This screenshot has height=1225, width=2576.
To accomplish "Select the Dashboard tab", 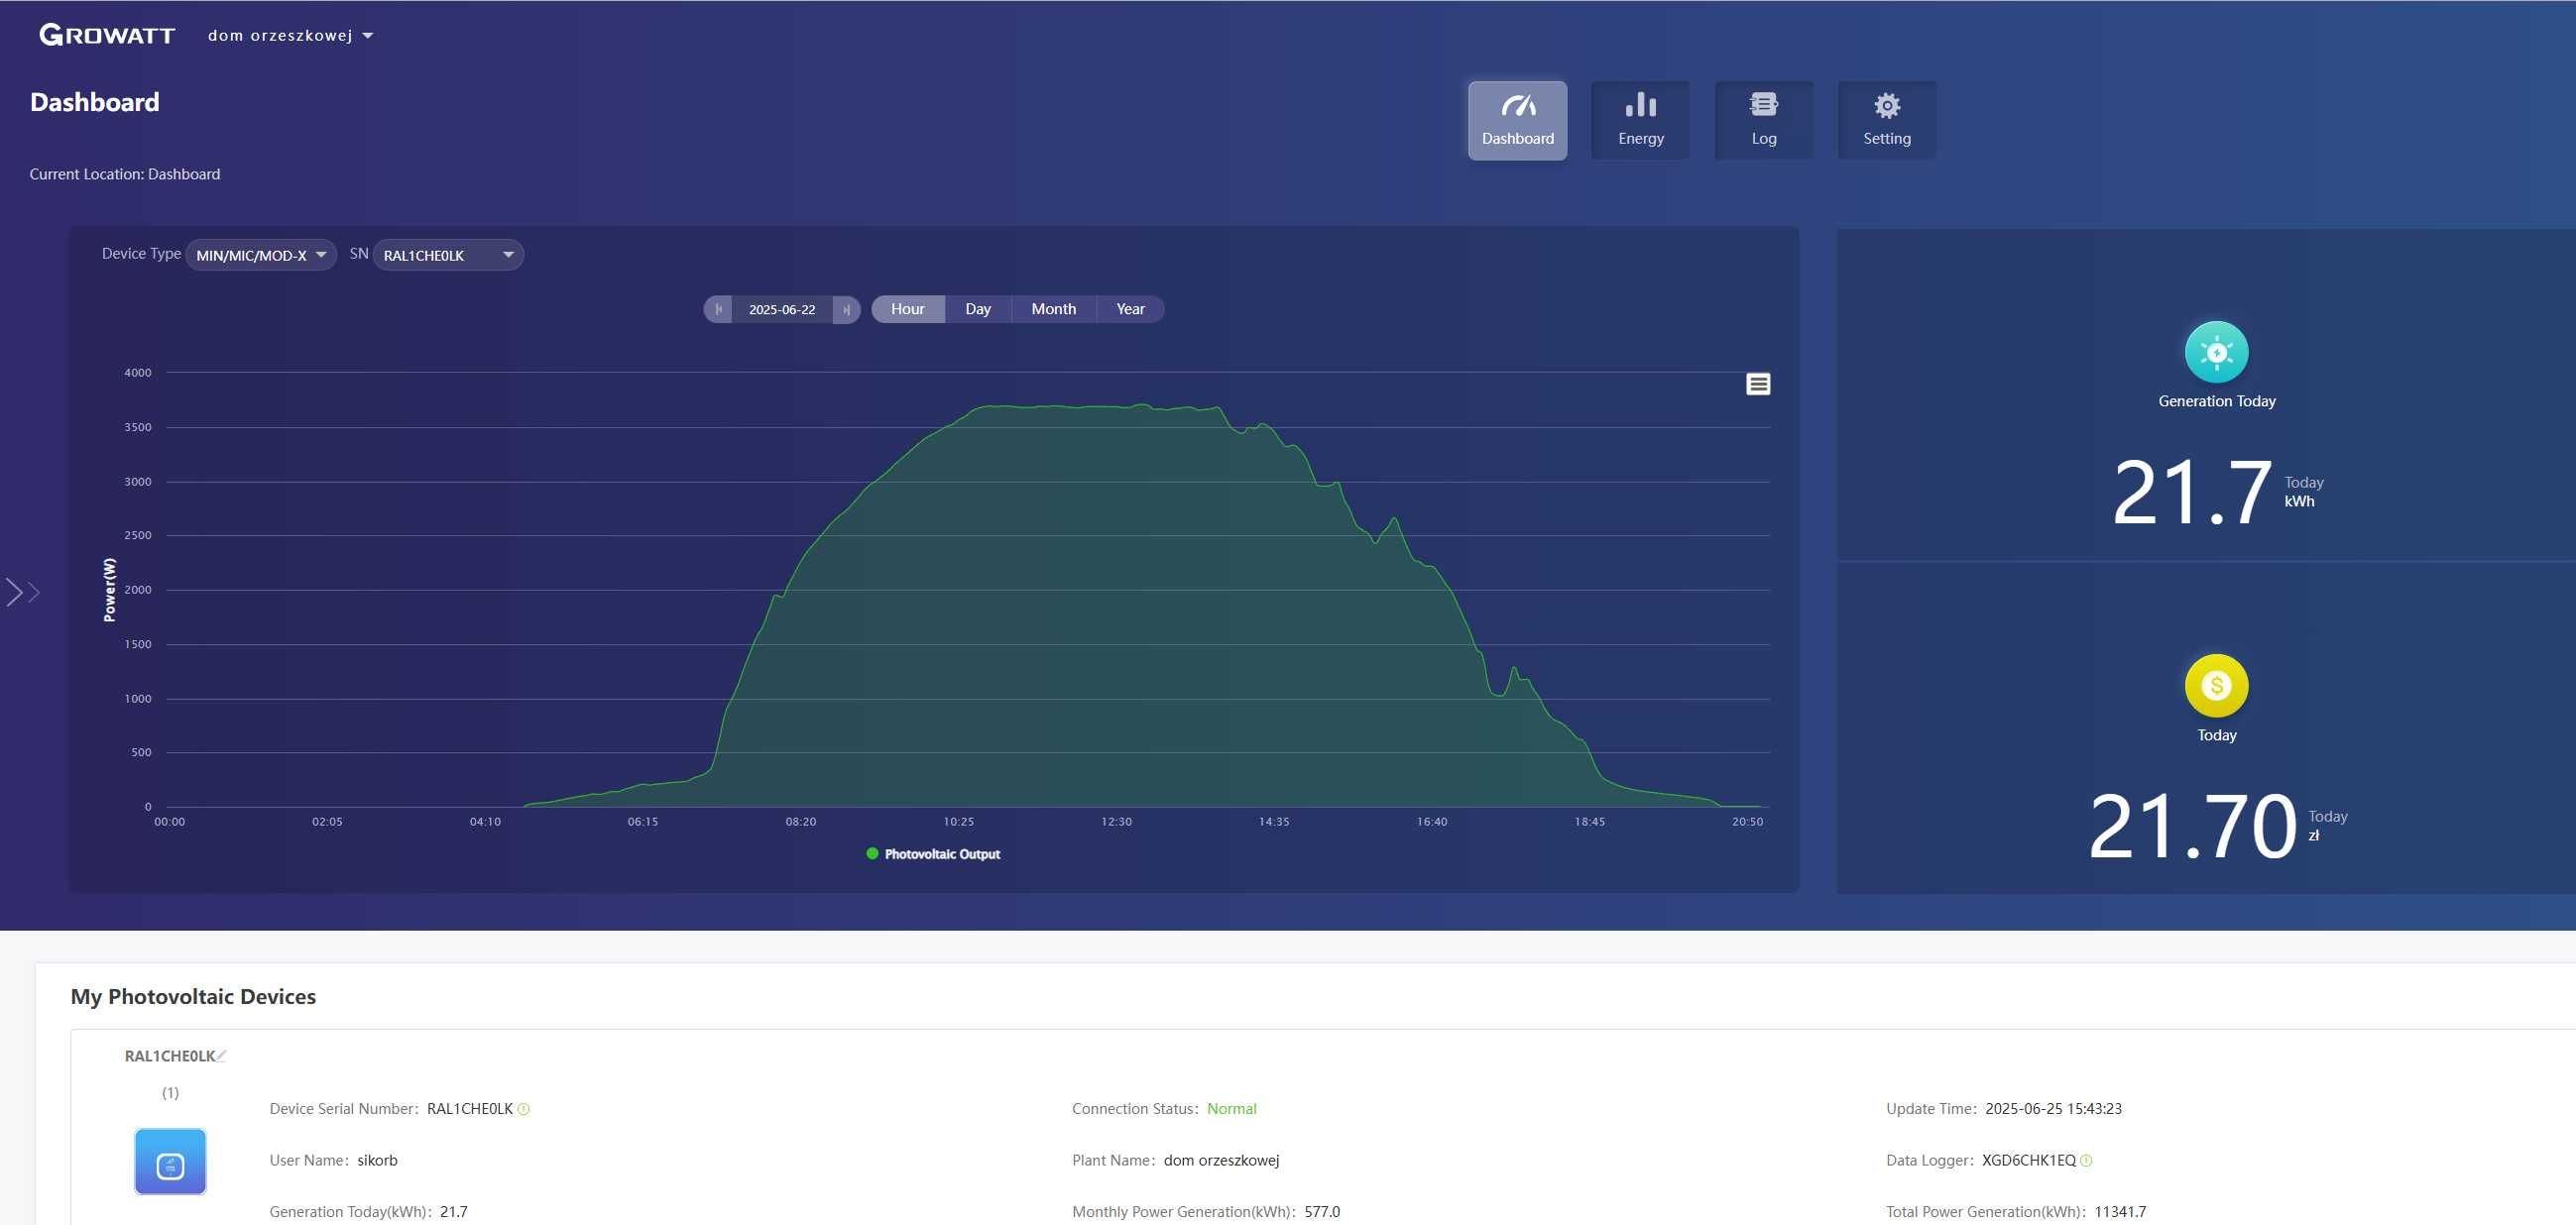I will click(1517, 120).
